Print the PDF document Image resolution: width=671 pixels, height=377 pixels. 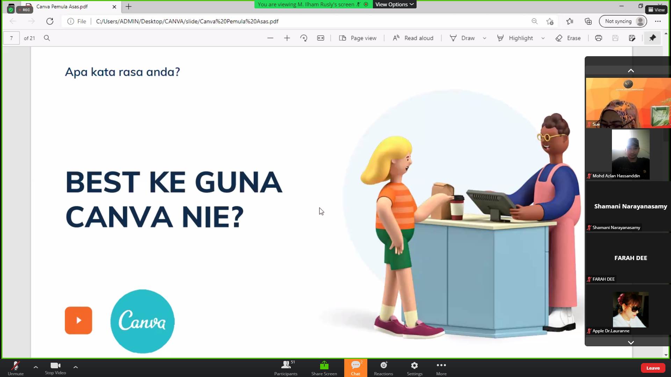point(599,38)
